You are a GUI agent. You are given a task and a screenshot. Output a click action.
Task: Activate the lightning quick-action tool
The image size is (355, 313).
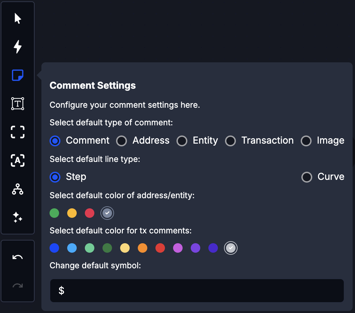18,47
